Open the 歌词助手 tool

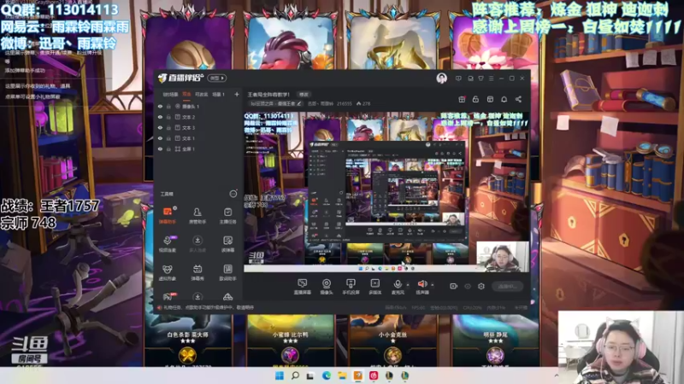[x=227, y=272]
